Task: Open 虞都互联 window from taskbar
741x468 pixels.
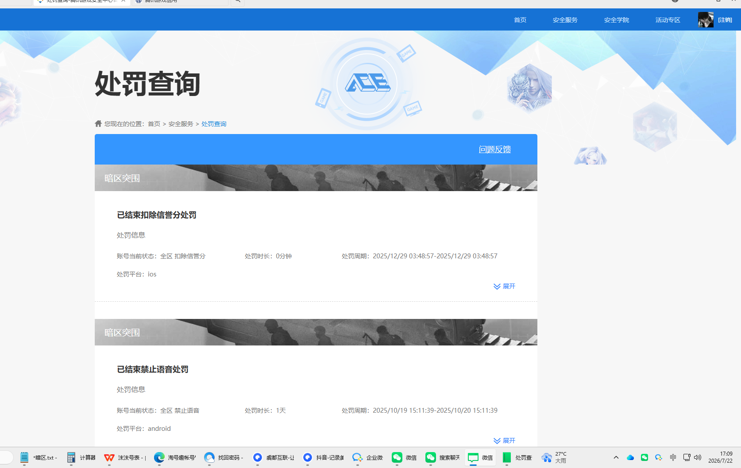Action: pyautogui.click(x=274, y=457)
